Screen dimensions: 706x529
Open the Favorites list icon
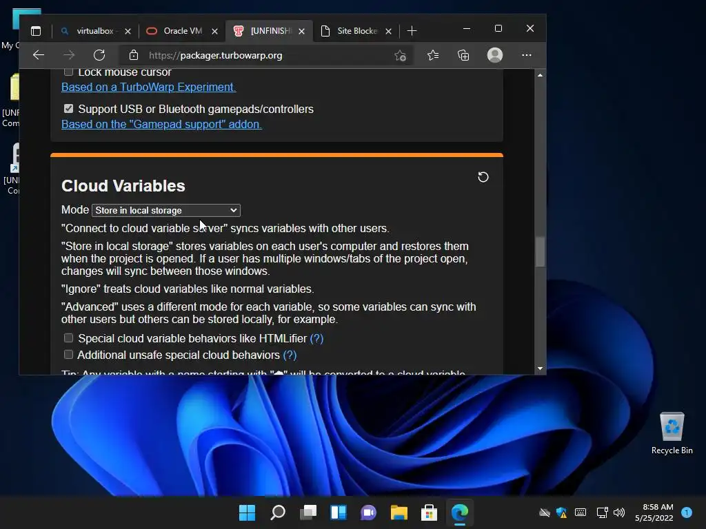click(x=433, y=55)
